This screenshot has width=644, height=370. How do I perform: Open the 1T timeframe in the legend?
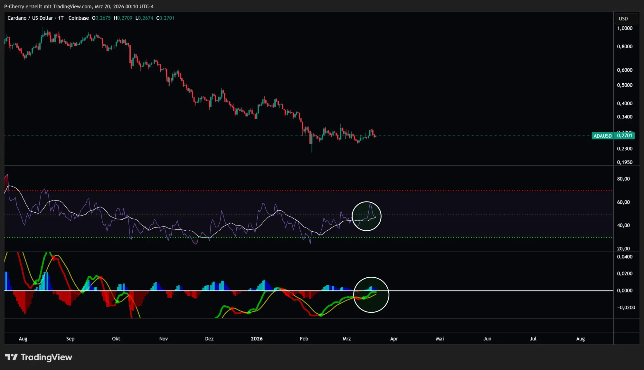point(61,18)
